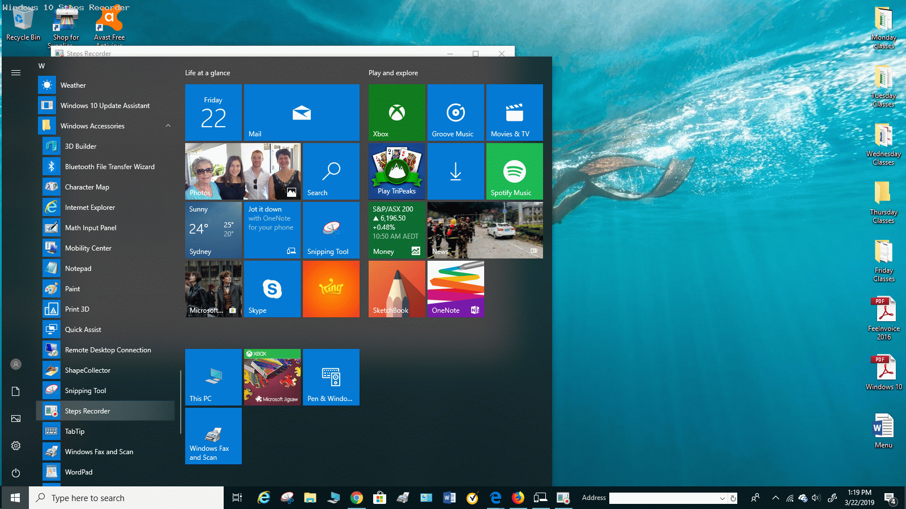Open Task View on the taskbar
Screen dimensions: 906x509
click(237, 498)
